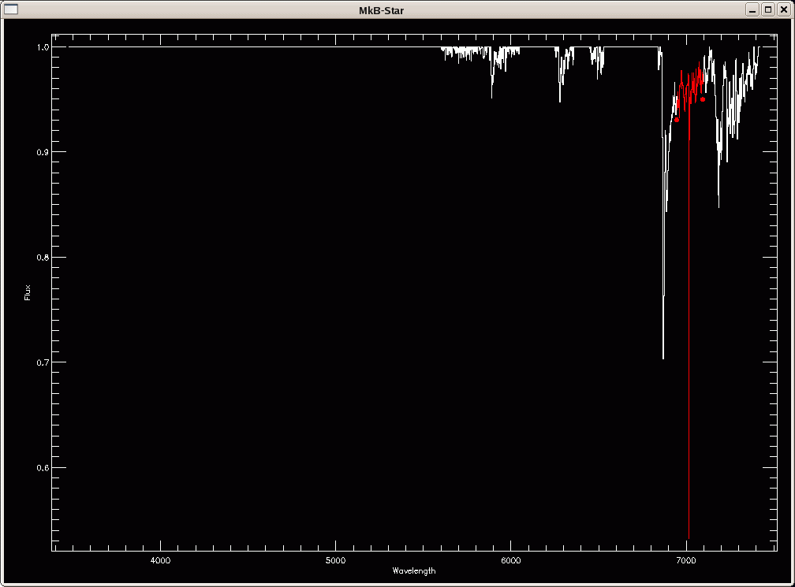This screenshot has width=795, height=587.
Task: Click the 0.8 flux tick label
Action: 44,258
